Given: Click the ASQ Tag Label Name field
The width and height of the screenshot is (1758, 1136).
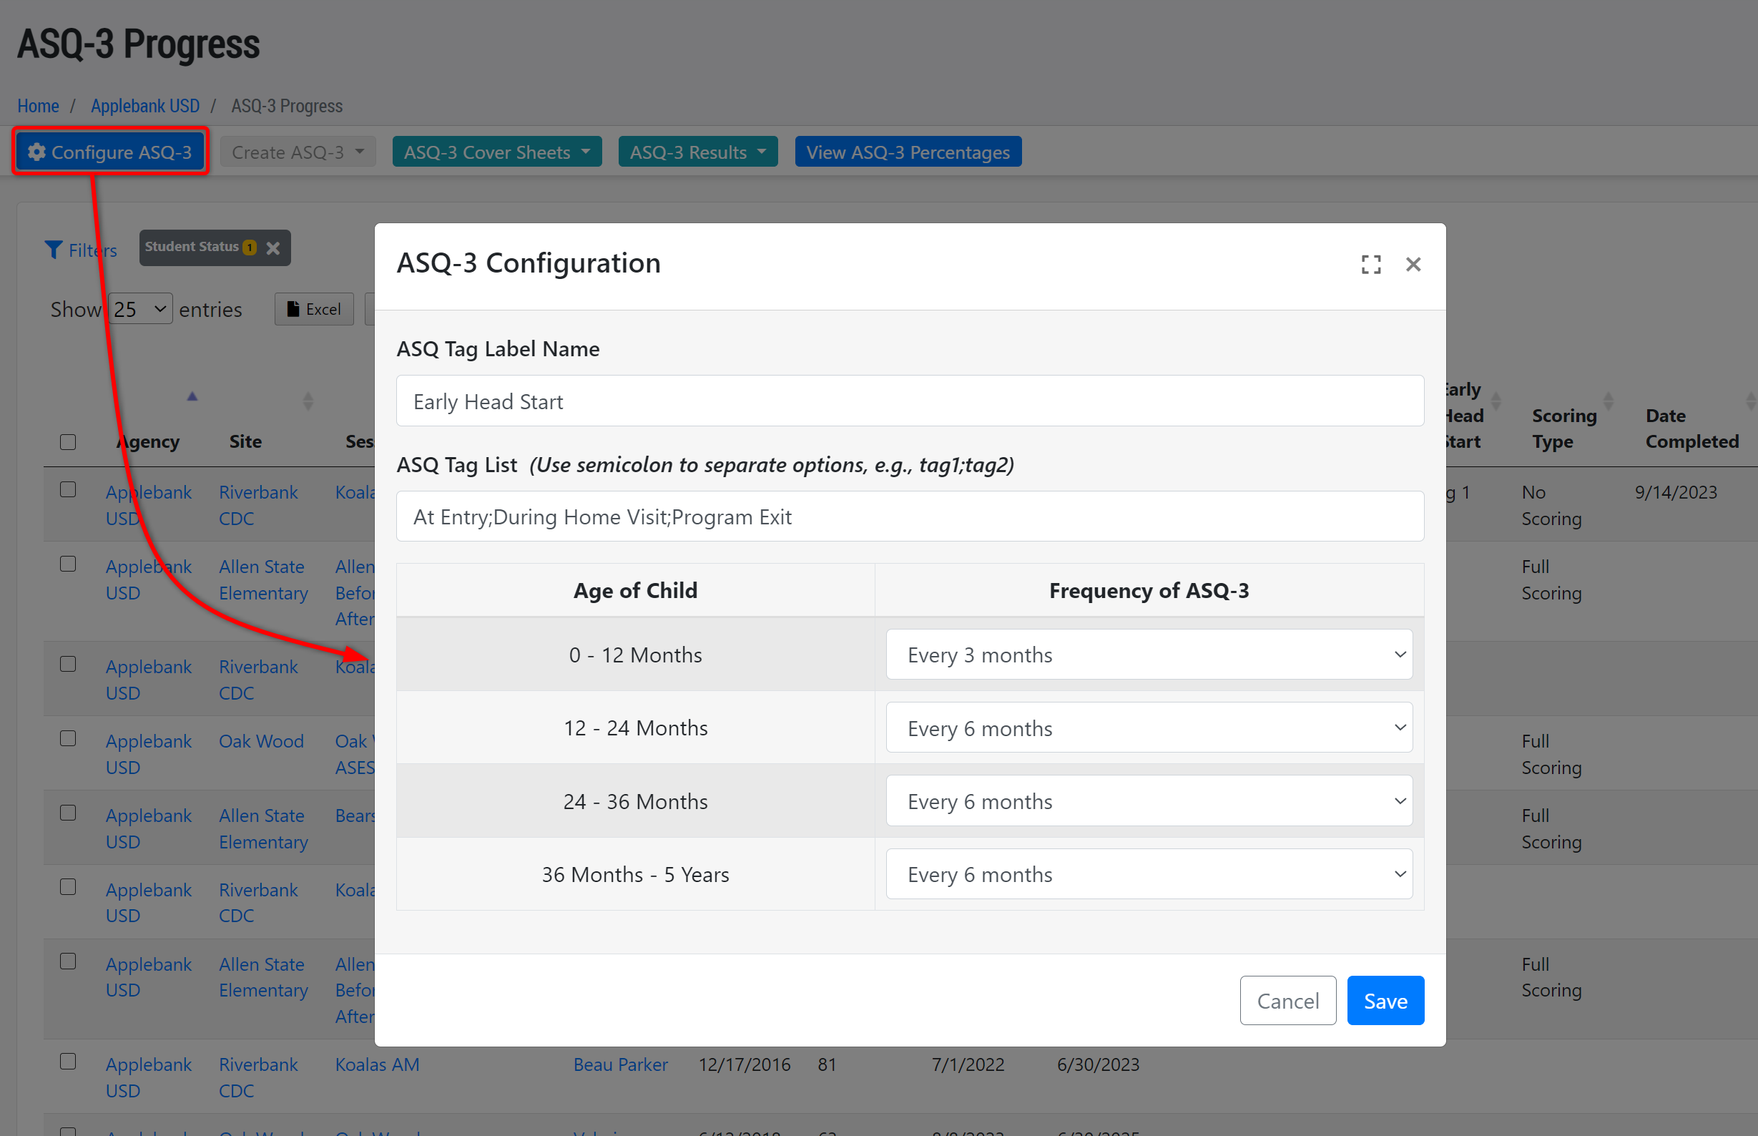Looking at the screenshot, I should click(909, 401).
